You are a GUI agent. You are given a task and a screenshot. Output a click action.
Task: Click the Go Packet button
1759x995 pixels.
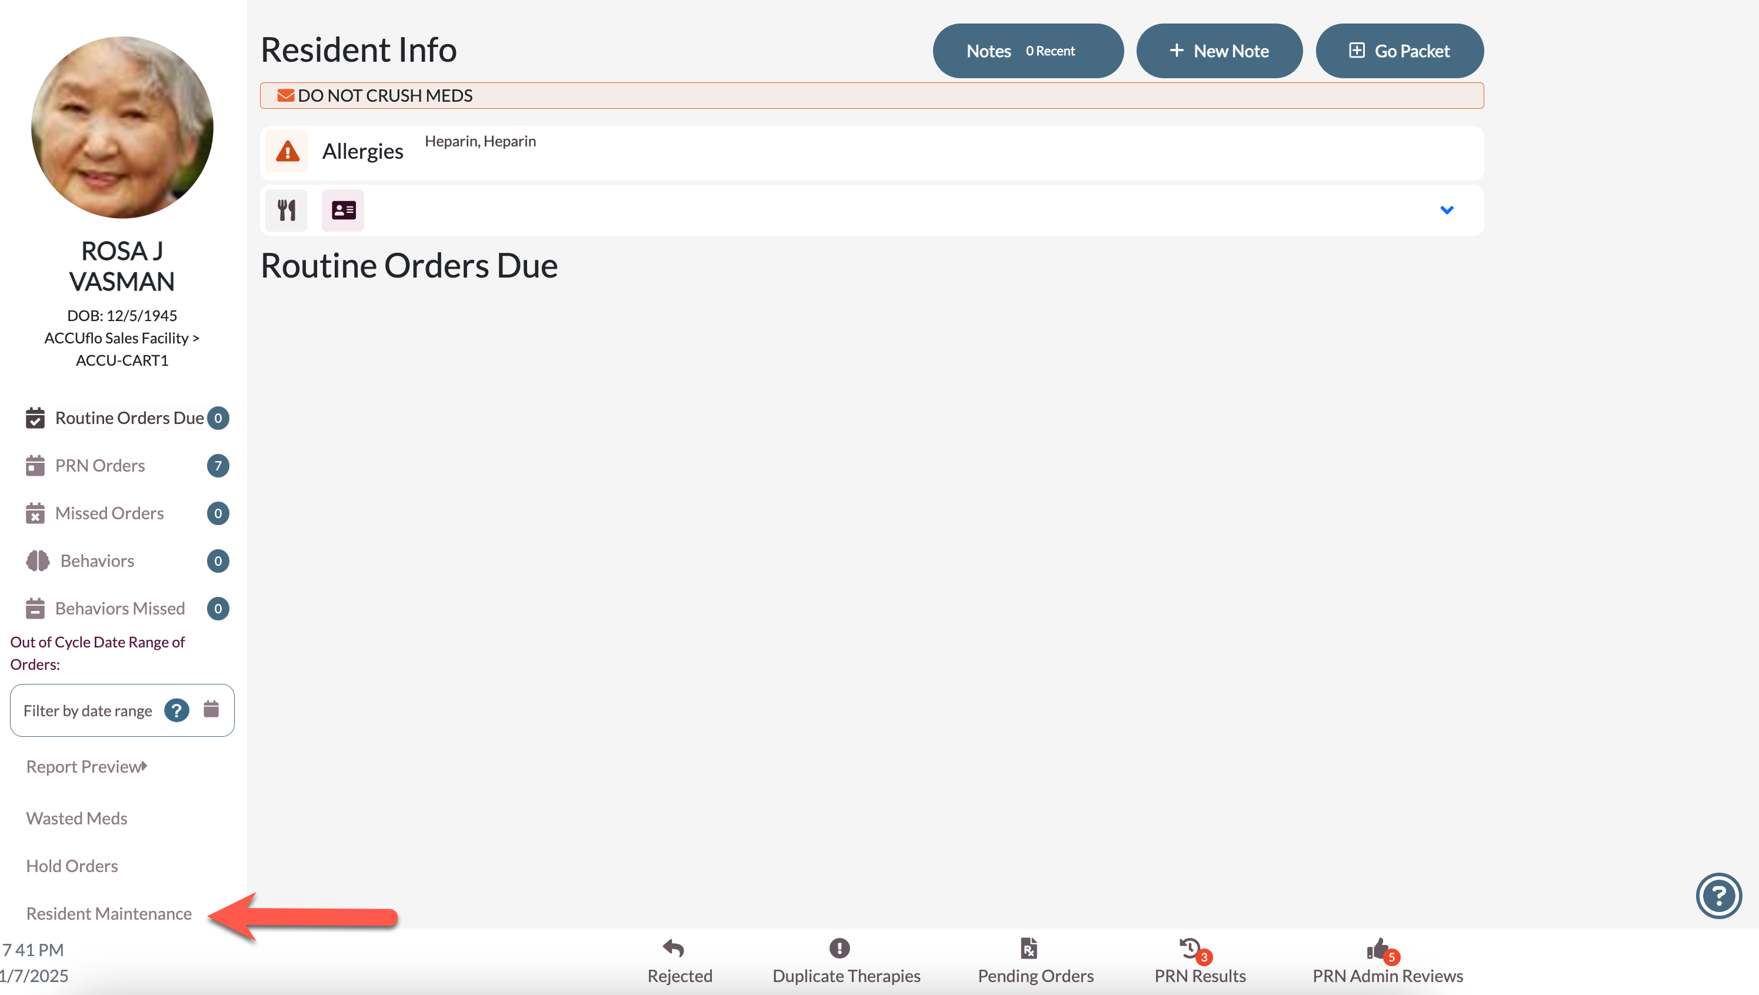coord(1399,51)
